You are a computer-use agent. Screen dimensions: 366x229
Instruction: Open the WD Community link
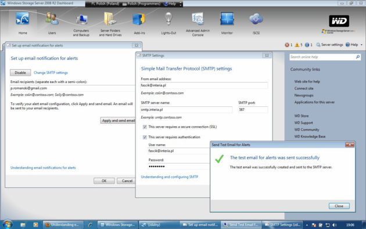tap(307, 130)
